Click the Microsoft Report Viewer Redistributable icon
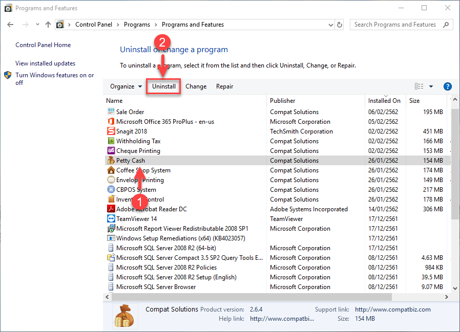460x332 pixels. click(x=111, y=228)
